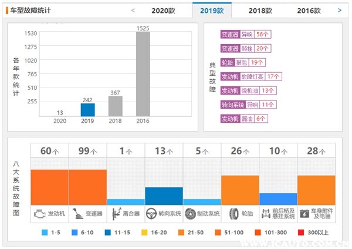Open the 2018款 tab

[260, 11]
